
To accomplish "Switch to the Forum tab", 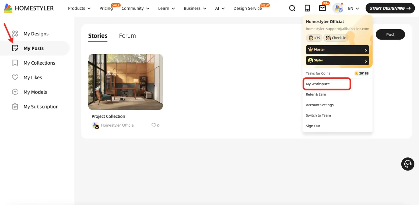I will click(x=127, y=36).
